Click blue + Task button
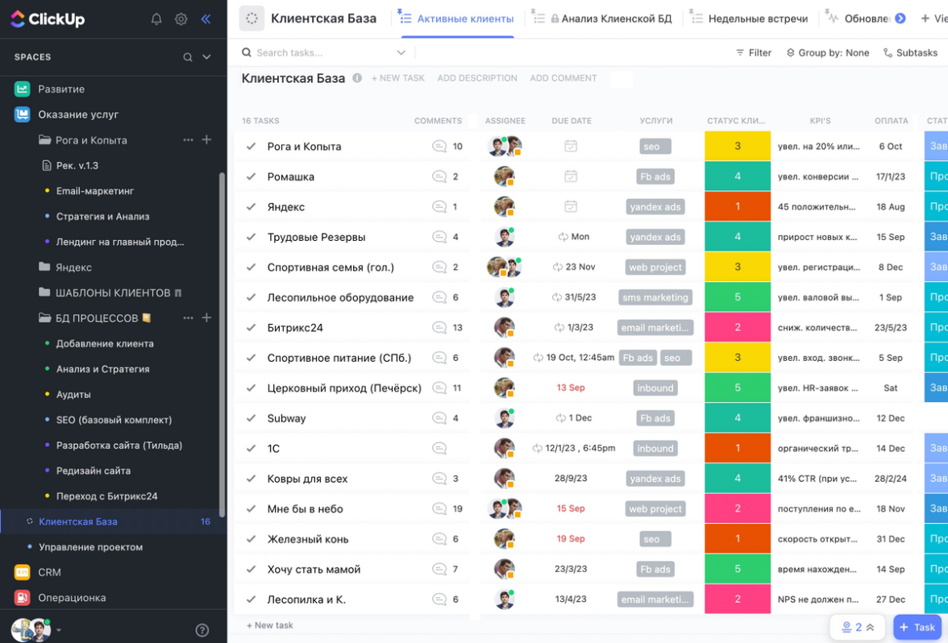 pos(917,627)
